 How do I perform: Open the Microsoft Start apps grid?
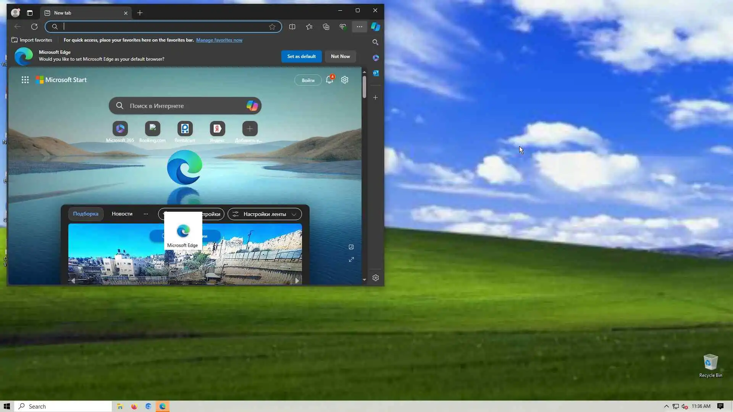click(x=25, y=80)
